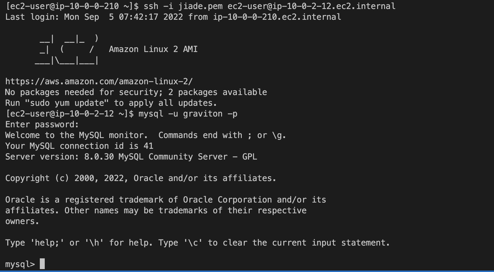This screenshot has height=272, width=494.
Task: Click the [ec2-user@ip-10-0-2-12 ~]$ shell prompt
Action: 69,114
